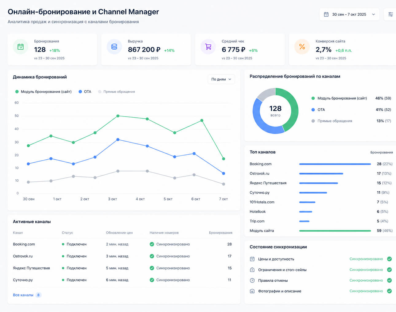Click green check icon for Фотографии и описание
The image size is (396, 312).
point(389,291)
